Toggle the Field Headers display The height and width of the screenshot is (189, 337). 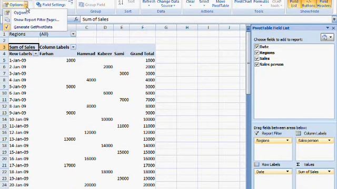(x=324, y=4)
